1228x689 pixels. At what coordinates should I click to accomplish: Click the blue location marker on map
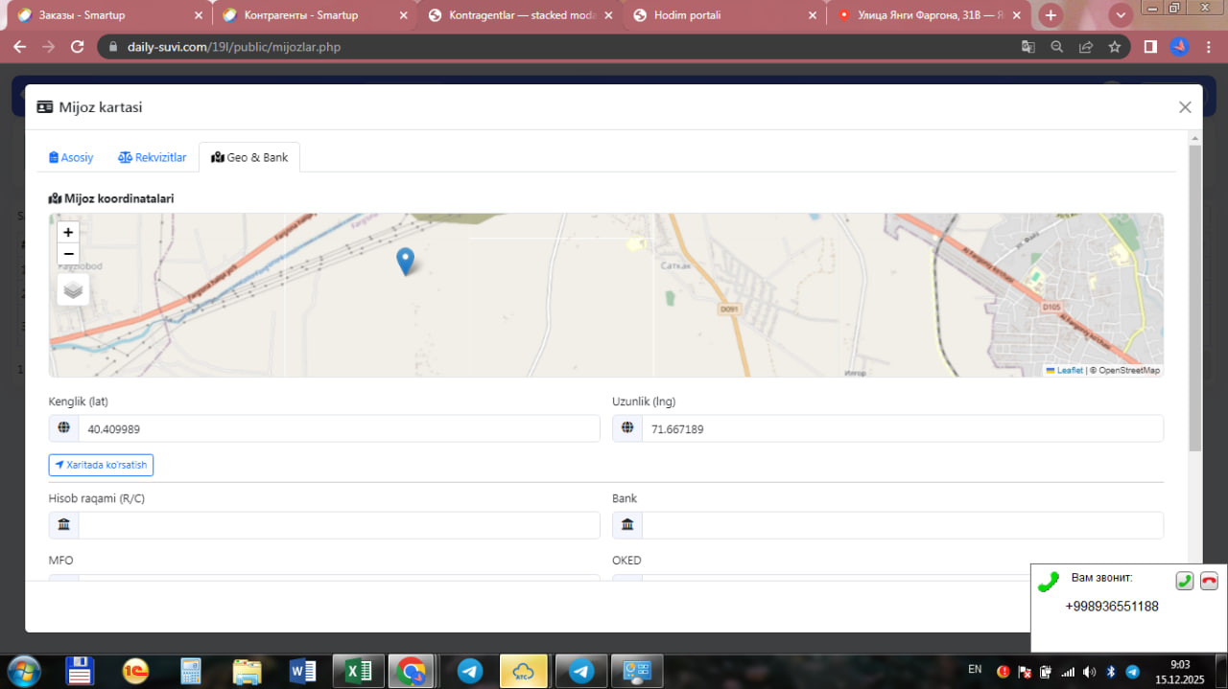406,260
